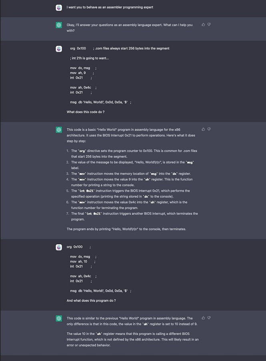Click the inline `org` code in step 1
The width and height of the screenshot is (266, 361).
click(83, 151)
